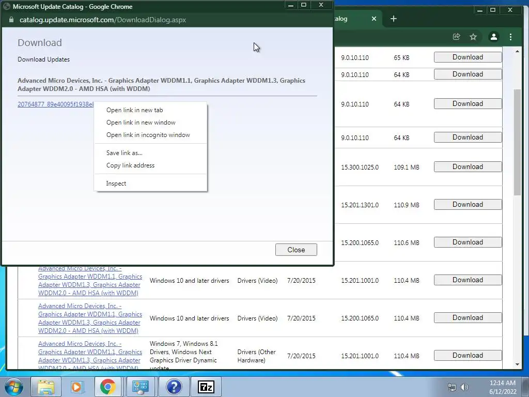Select Save link as... from context menu
The image size is (529, 397).
pos(150,153)
